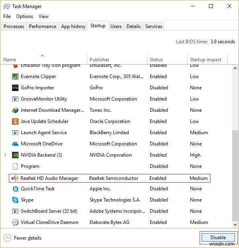Click the Virtual CloneDrive disc icon
This screenshot has width=239, height=248.
pyautogui.click(x=15, y=222)
